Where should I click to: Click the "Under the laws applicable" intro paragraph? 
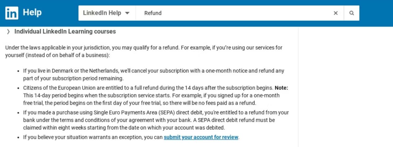(x=144, y=51)
